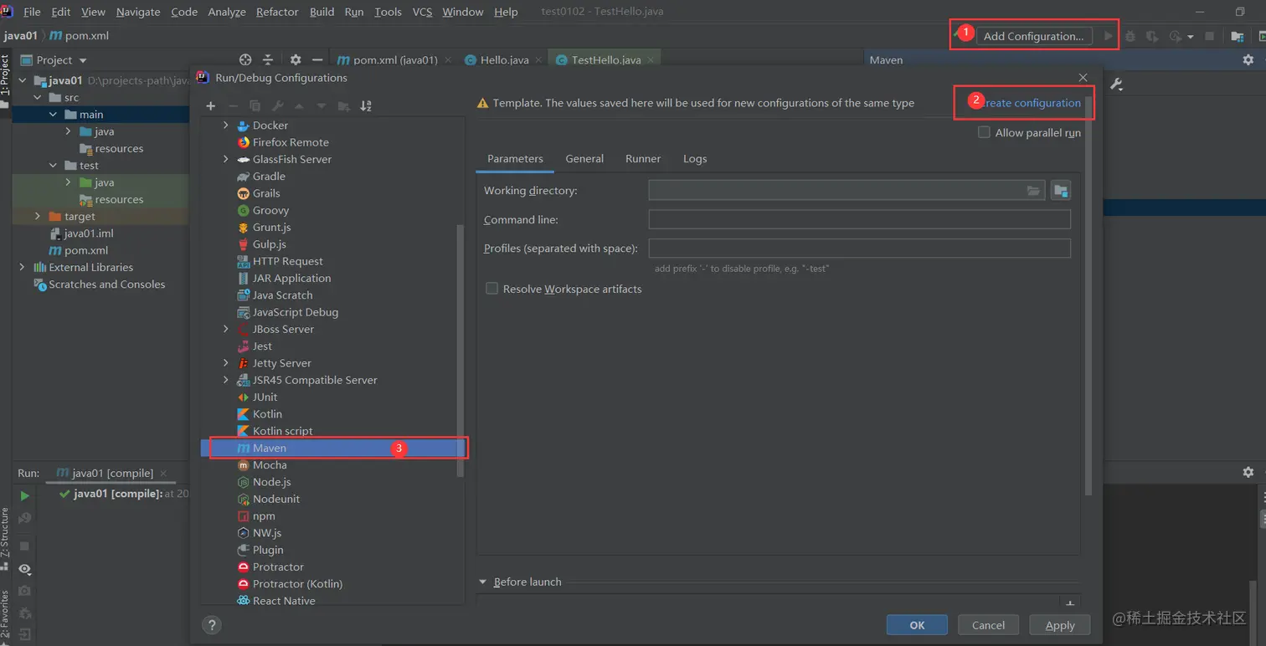Select Maven project button beside working directory
The image size is (1266, 646).
point(1061,191)
